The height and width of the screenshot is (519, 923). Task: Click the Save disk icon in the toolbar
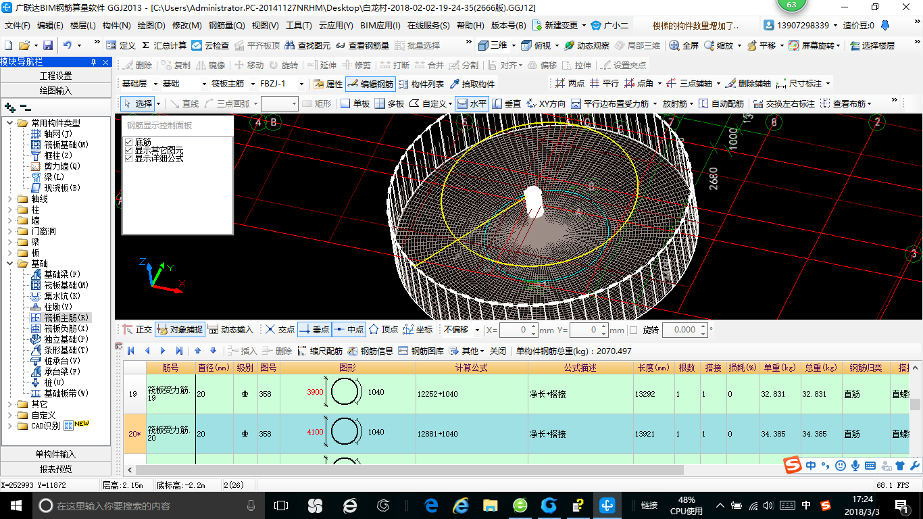(47, 45)
